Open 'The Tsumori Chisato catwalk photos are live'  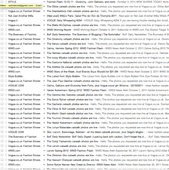click(72, 118)
